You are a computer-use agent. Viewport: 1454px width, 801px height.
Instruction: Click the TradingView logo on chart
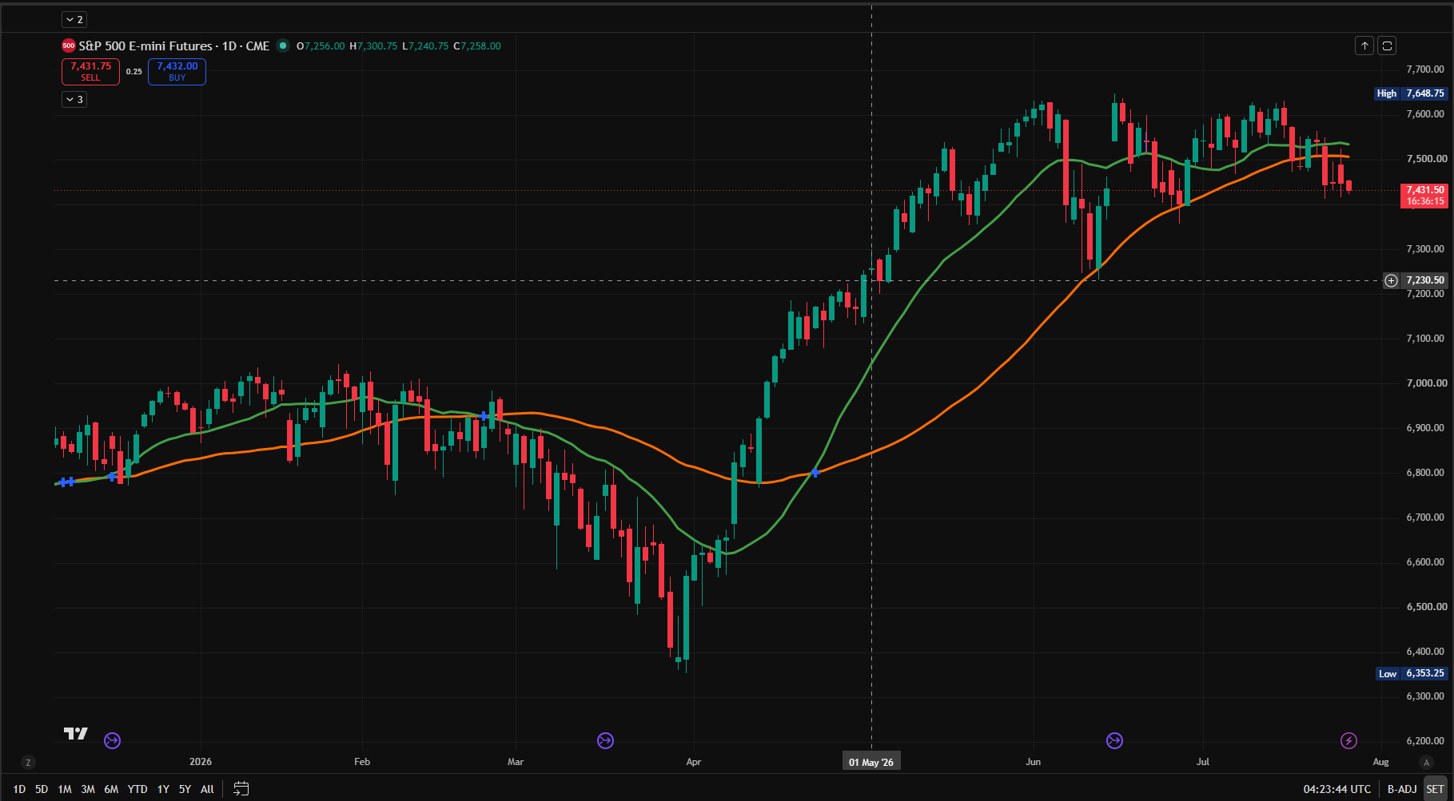point(76,733)
